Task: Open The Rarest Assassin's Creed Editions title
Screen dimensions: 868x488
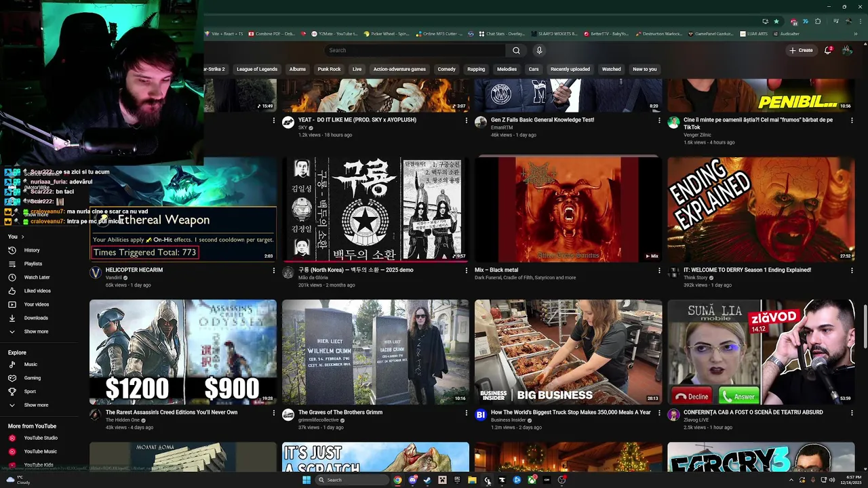Action: click(172, 412)
